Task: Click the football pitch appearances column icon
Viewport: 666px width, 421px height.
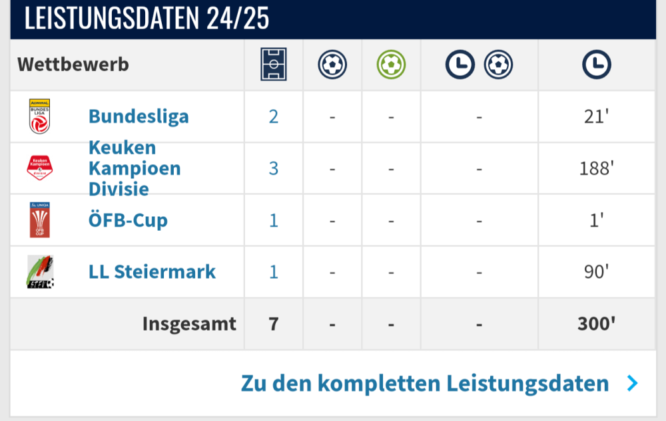Action: pos(273,65)
